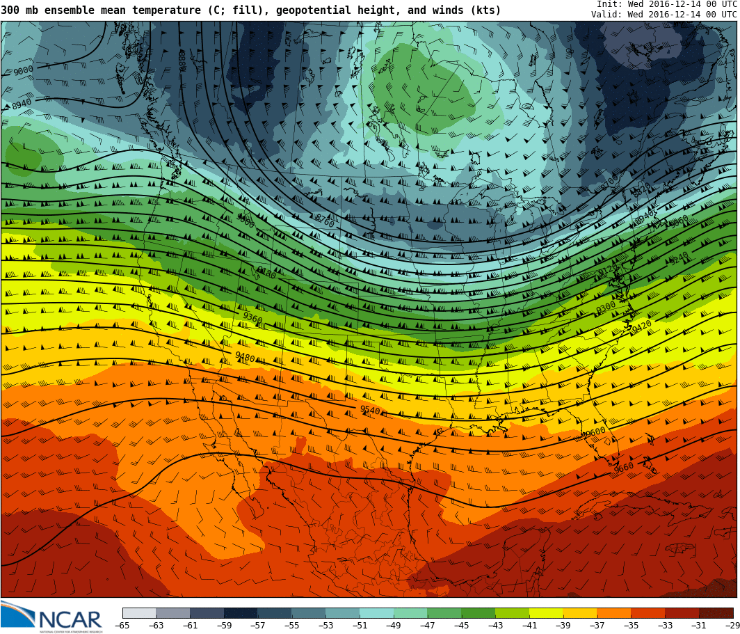Click the 8700 height contour label
The width and height of the screenshot is (740, 634).
pyautogui.click(x=609, y=182)
